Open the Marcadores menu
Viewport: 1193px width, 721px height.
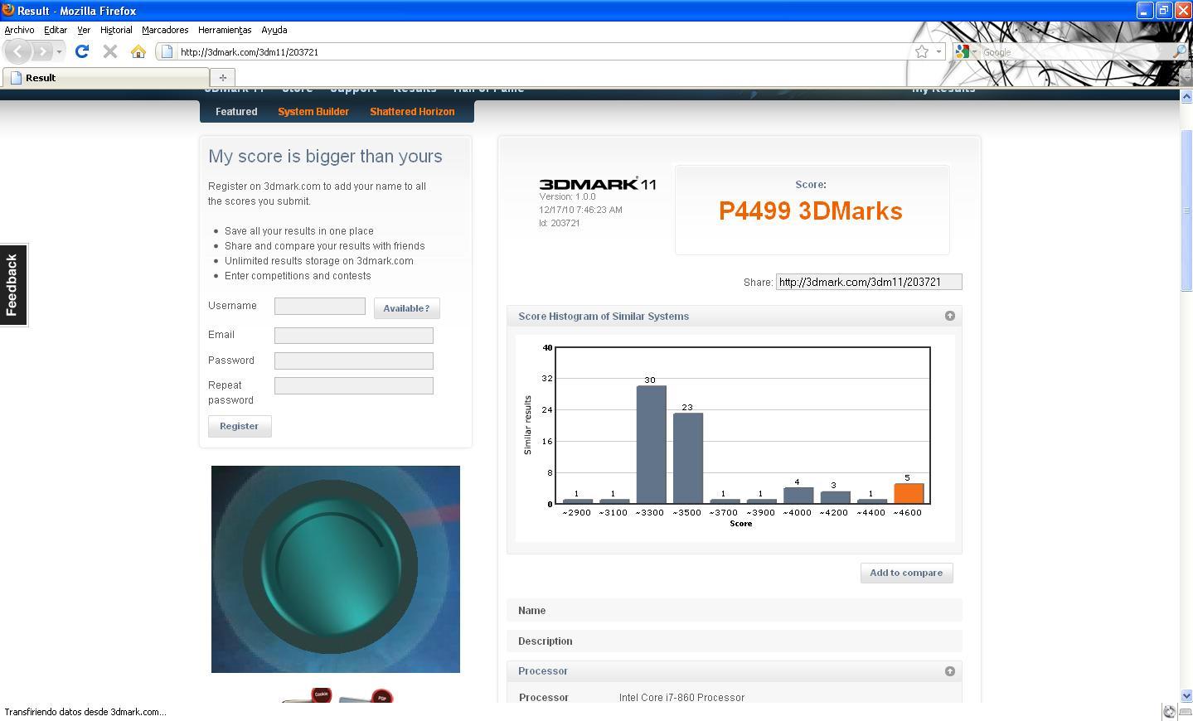point(165,30)
